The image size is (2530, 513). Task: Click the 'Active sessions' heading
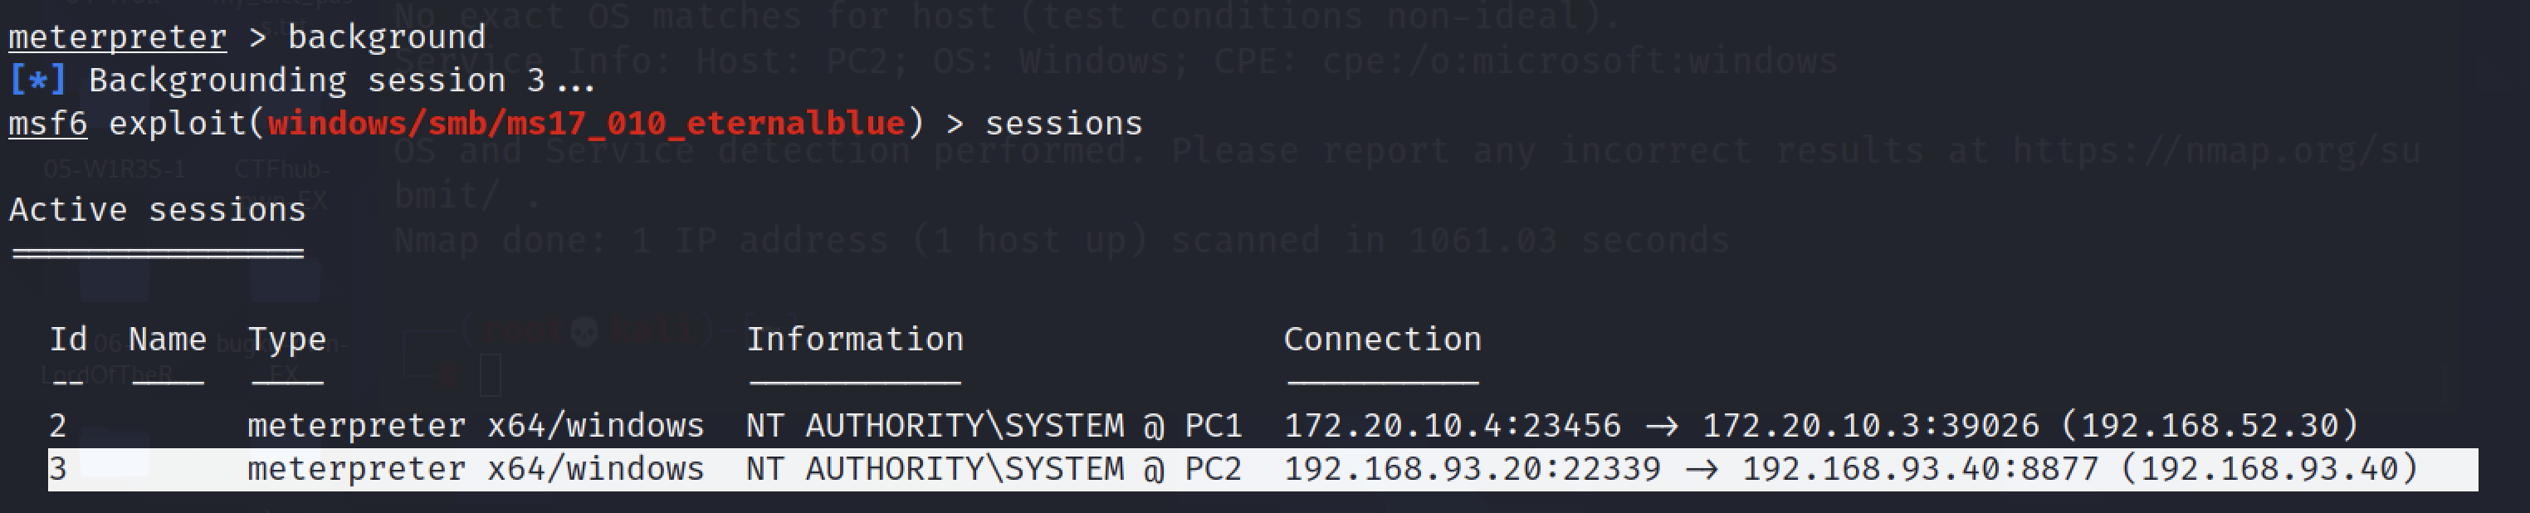point(157,210)
